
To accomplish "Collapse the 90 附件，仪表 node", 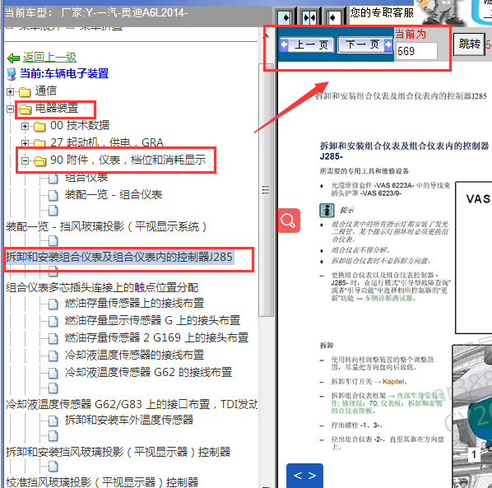I will point(26,160).
